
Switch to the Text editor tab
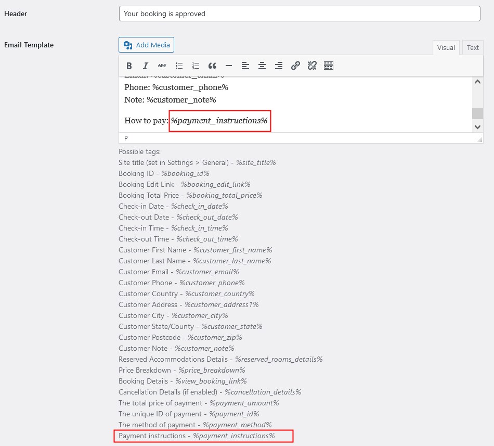pyautogui.click(x=473, y=47)
